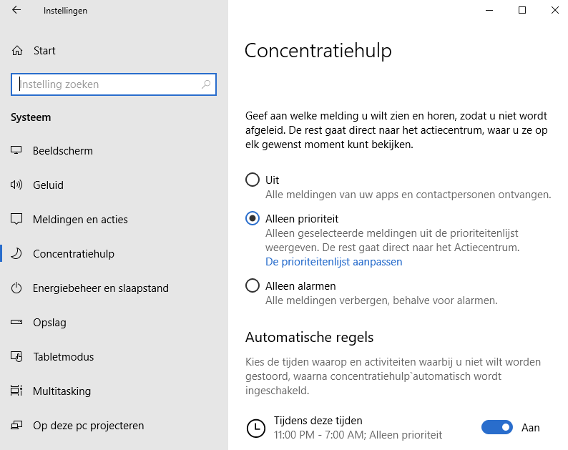Click the Energiebeheer power icon
Viewport: 568px width, 450px height.
(17, 288)
